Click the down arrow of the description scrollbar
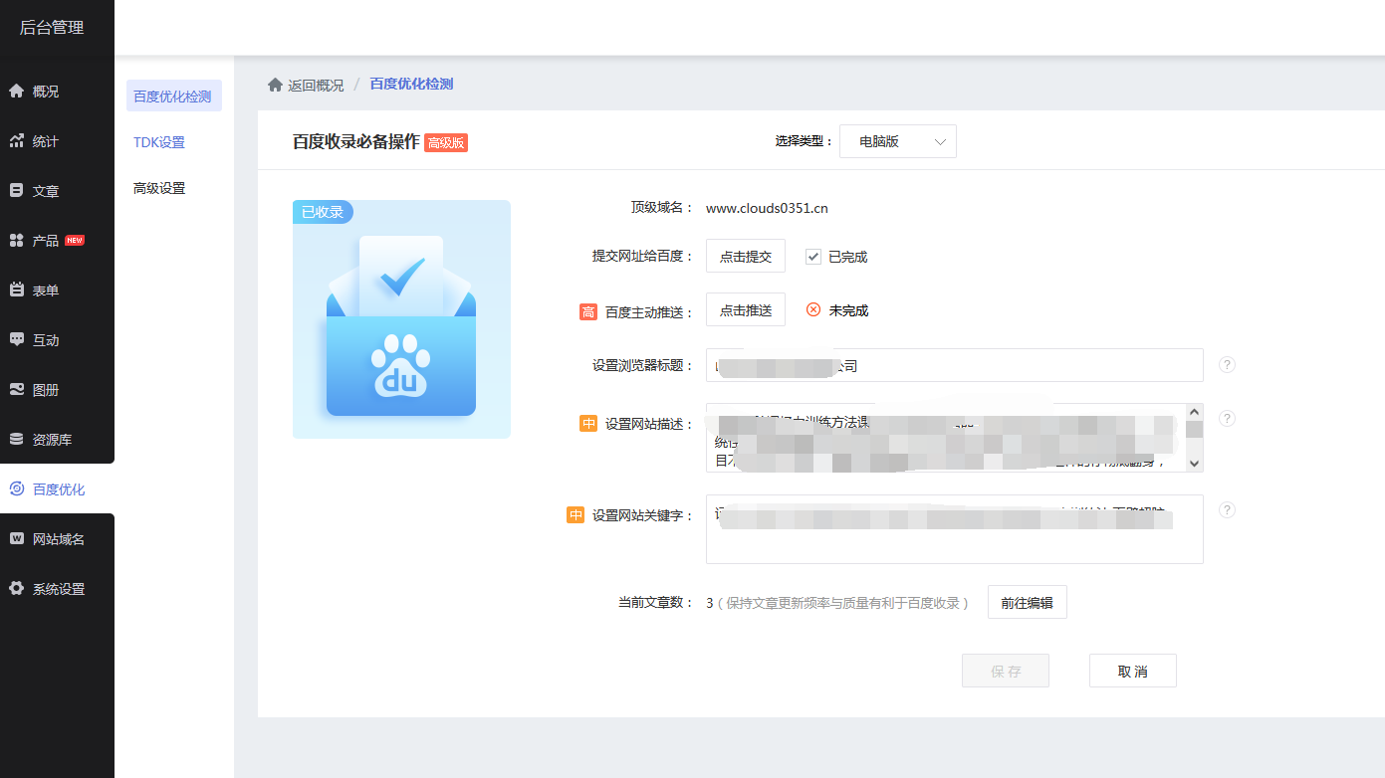The height and width of the screenshot is (778, 1385). (x=1193, y=463)
